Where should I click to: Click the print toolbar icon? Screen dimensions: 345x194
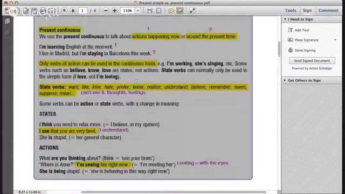pos(43,10)
